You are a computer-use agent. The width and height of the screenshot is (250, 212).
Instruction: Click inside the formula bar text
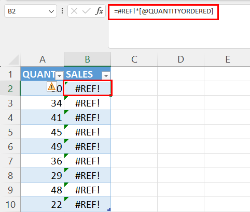coord(163,11)
